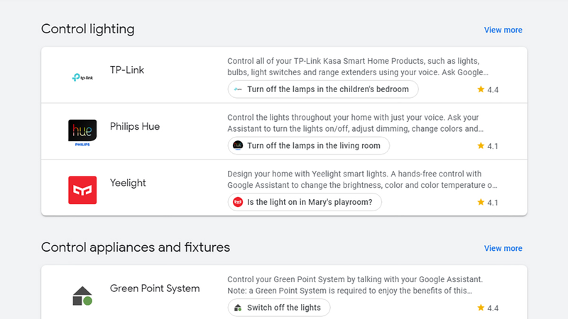The image size is (568, 319).
Task: Open the TP-Link logo icon
Action: 82,77
